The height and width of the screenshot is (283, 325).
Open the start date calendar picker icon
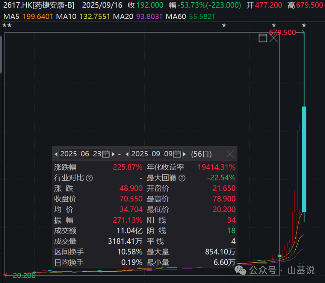pos(106,154)
